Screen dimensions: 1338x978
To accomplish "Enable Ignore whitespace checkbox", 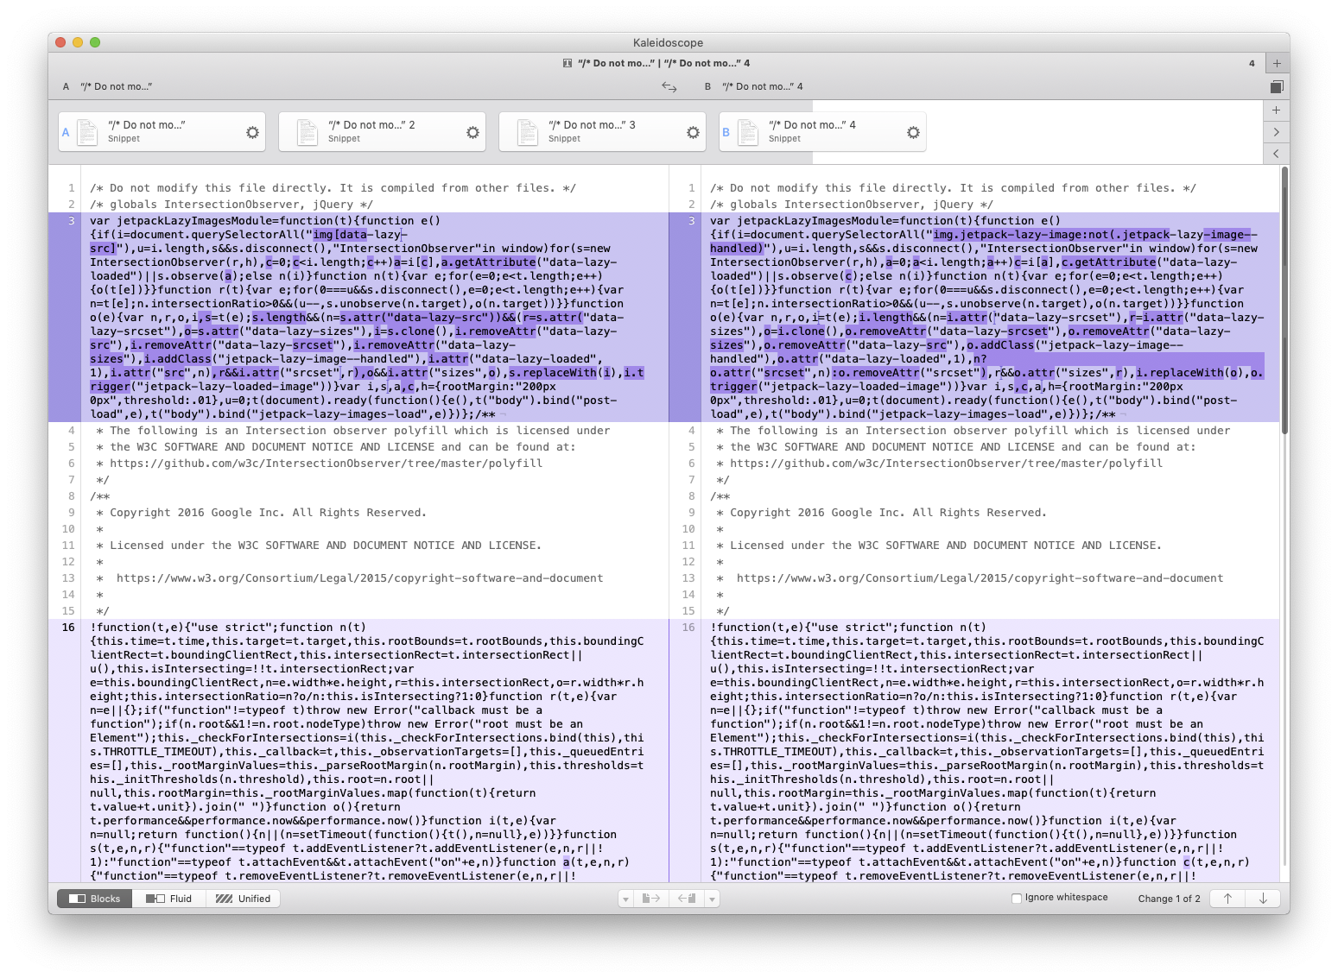I will click(x=1017, y=898).
